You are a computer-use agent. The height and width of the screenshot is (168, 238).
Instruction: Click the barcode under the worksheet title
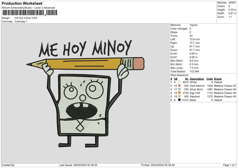(x=30, y=13)
